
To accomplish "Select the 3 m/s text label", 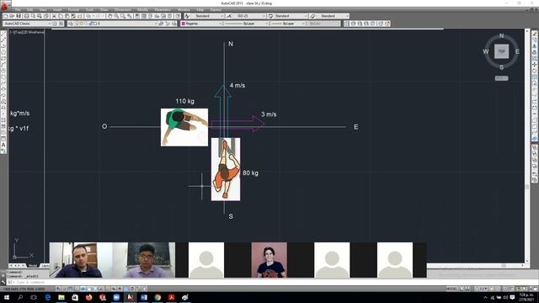I will (x=269, y=114).
